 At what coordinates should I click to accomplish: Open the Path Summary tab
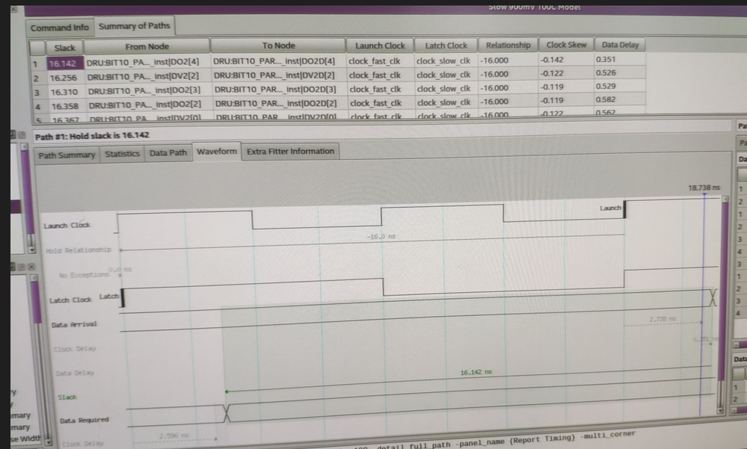pos(67,155)
